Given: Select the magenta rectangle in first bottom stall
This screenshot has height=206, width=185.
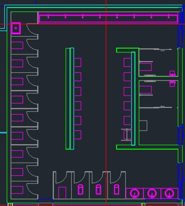Looking at the screenshot, I should tap(62, 193).
